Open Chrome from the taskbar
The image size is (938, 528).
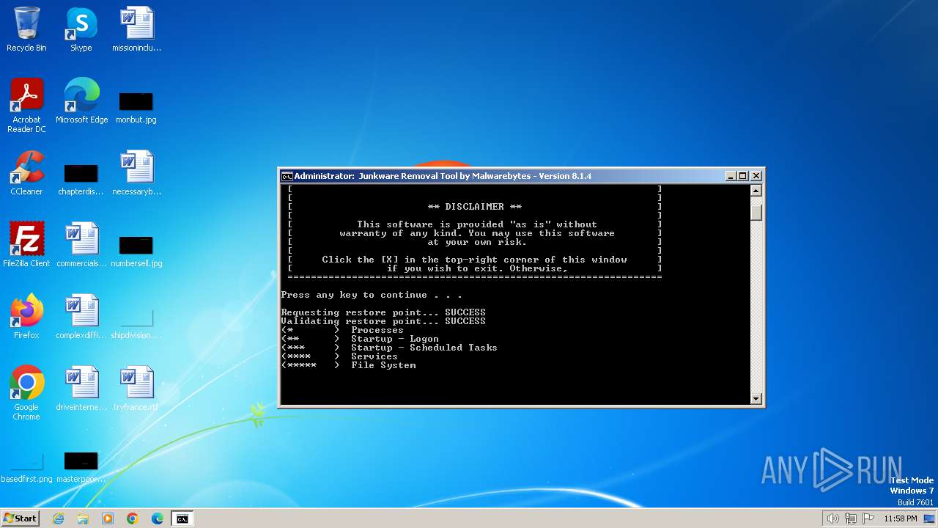(x=133, y=518)
